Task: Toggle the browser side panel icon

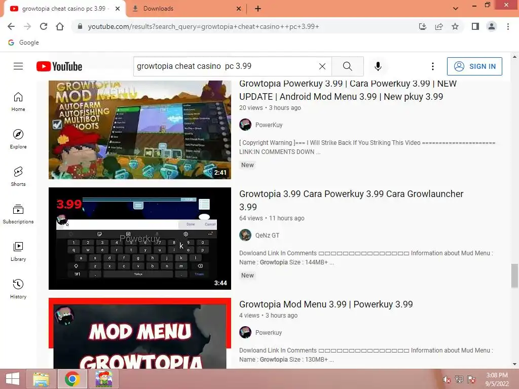Action: point(475,26)
